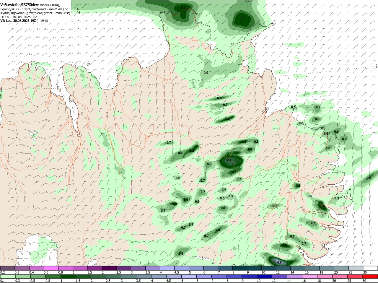Click the VT: Lau. 30.08.2025 19Z (+19 h) line
This screenshot has height=283, width=378.
[24, 21]
